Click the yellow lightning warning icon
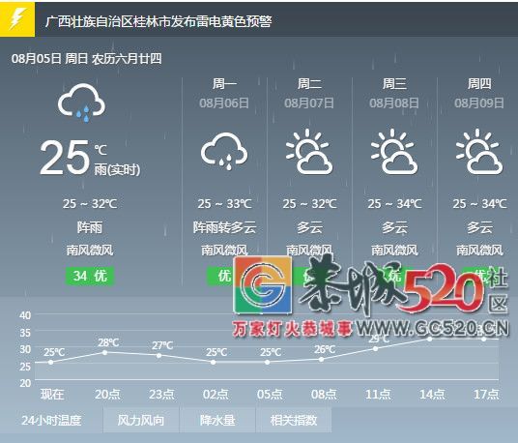This screenshot has width=518, height=443. tap(17, 19)
